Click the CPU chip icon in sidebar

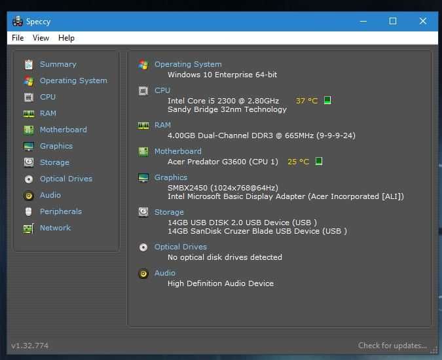pyautogui.click(x=28, y=97)
